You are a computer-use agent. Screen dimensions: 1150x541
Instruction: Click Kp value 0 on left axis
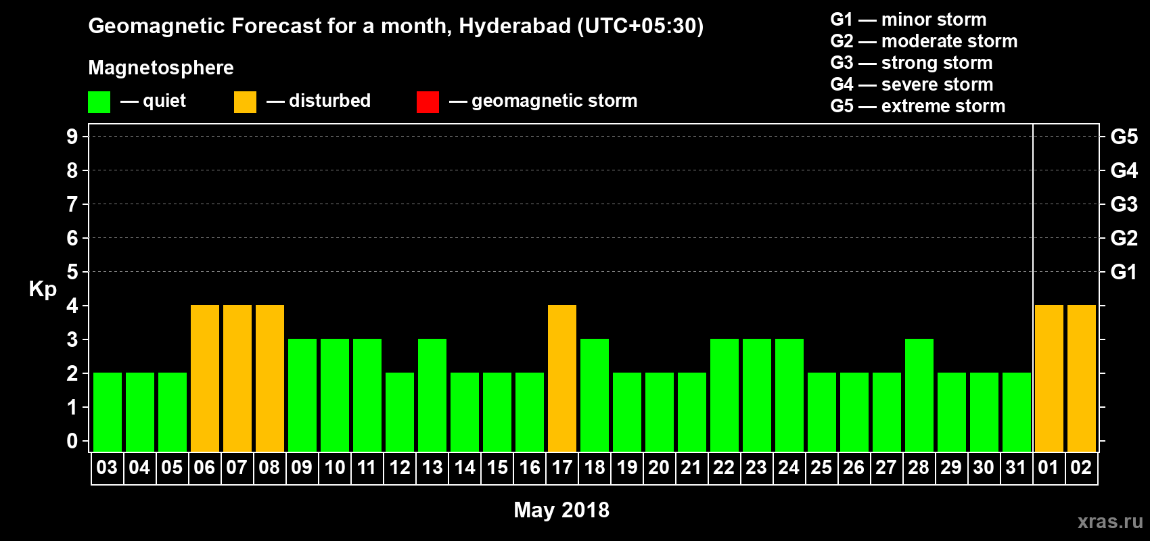coord(72,441)
